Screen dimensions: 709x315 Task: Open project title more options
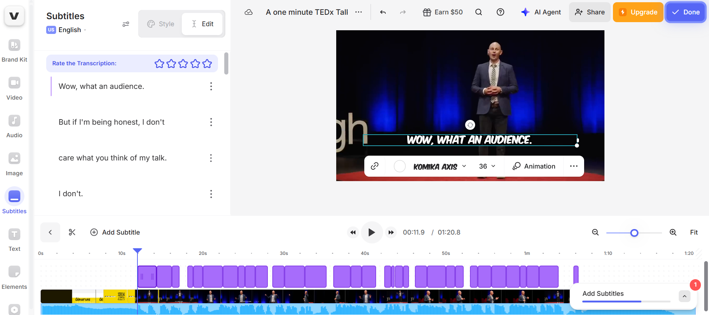point(358,12)
